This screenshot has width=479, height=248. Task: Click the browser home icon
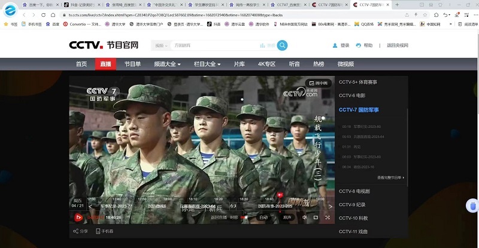pyautogui.click(x=53, y=15)
